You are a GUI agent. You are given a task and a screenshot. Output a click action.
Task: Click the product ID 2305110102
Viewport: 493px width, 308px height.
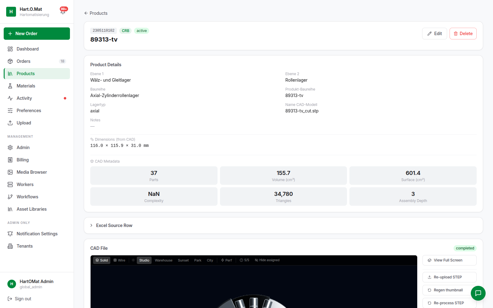coord(104,31)
